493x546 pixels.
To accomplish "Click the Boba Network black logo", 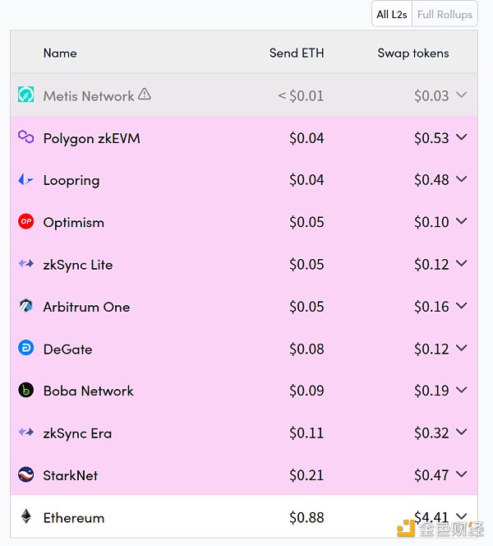I will tap(25, 390).
